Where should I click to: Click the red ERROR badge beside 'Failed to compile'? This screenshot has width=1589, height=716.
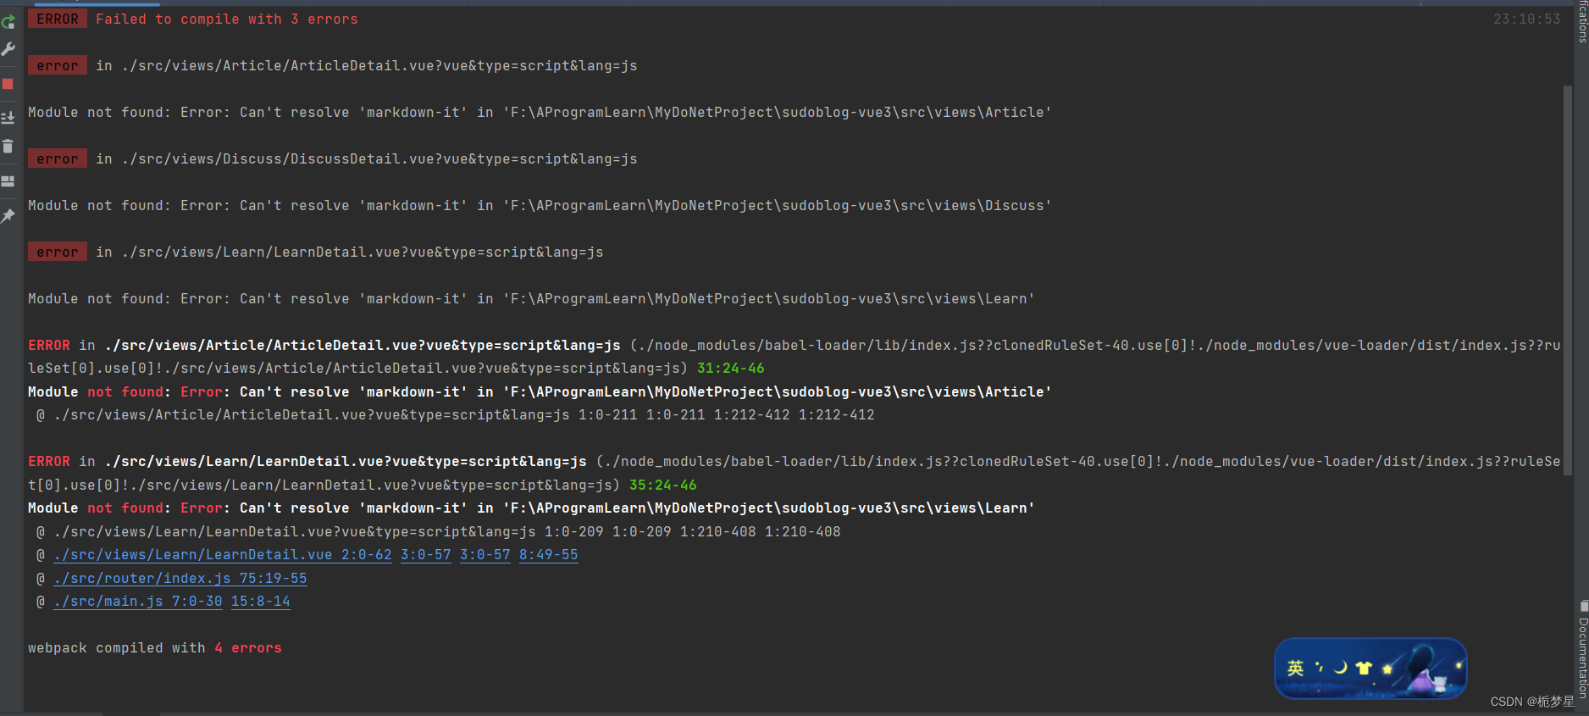[x=58, y=19]
